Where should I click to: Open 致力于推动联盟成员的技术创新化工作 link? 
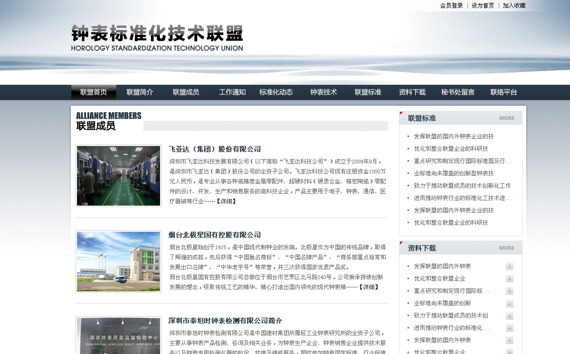pyautogui.click(x=462, y=186)
